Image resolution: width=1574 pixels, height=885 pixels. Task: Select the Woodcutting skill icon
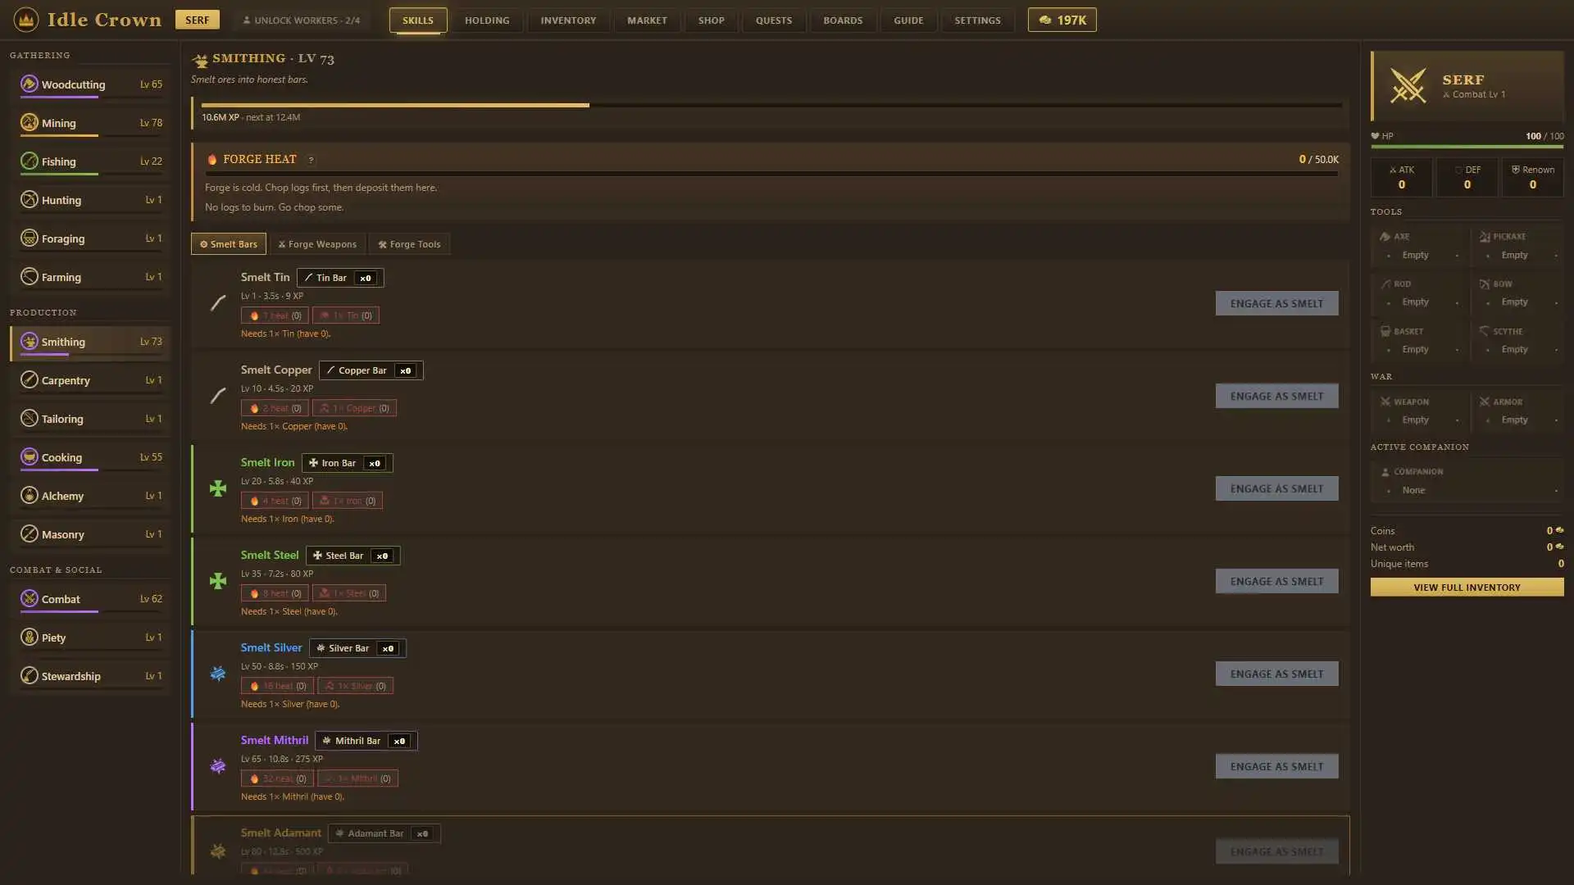pos(30,84)
